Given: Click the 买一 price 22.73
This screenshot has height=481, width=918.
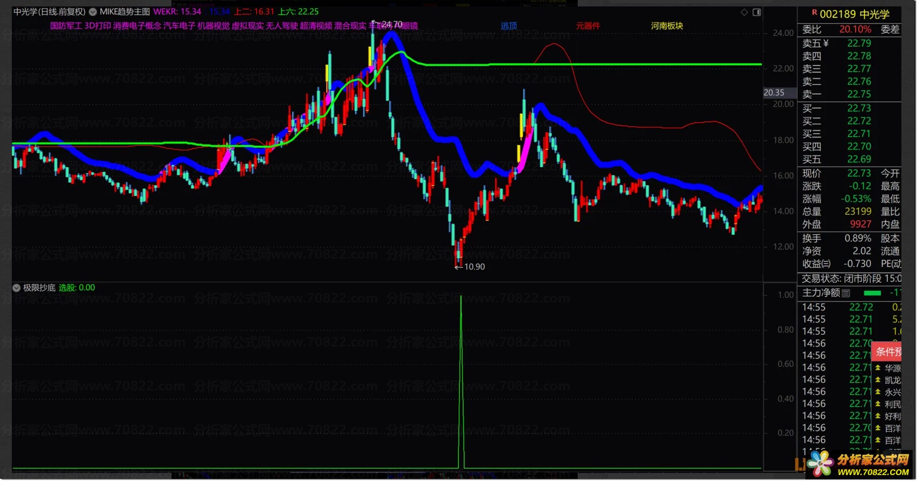Looking at the screenshot, I should coord(859,108).
